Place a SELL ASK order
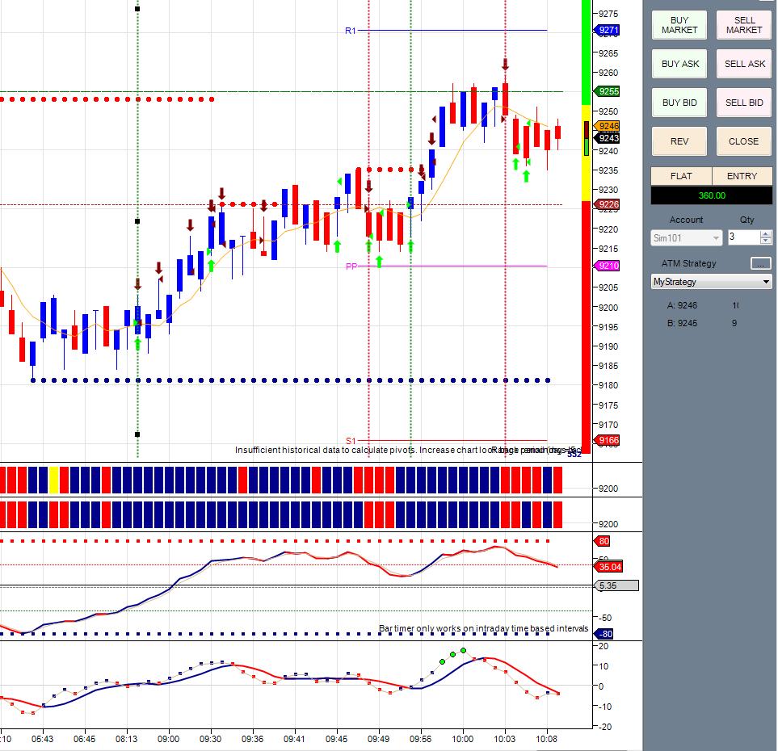Screen dimensions: 778x751 coord(744,64)
